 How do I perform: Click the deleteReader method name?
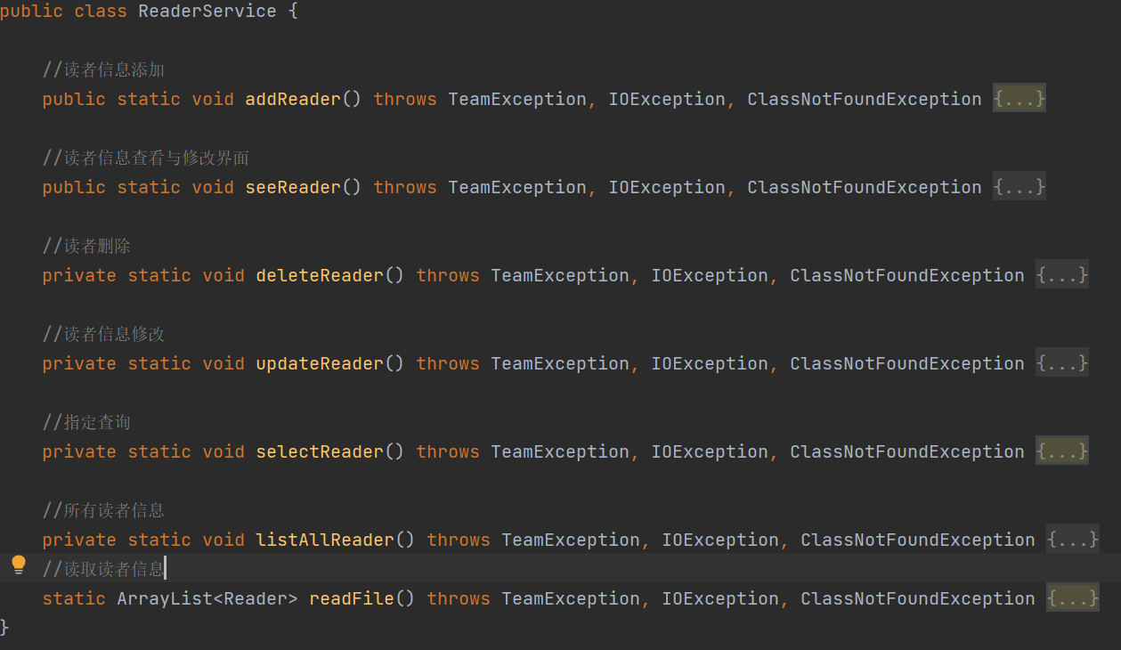(x=320, y=275)
